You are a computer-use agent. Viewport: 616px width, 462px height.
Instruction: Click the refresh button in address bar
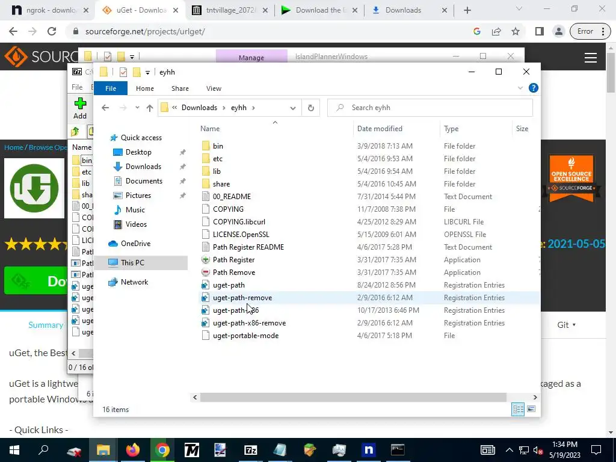[311, 108]
